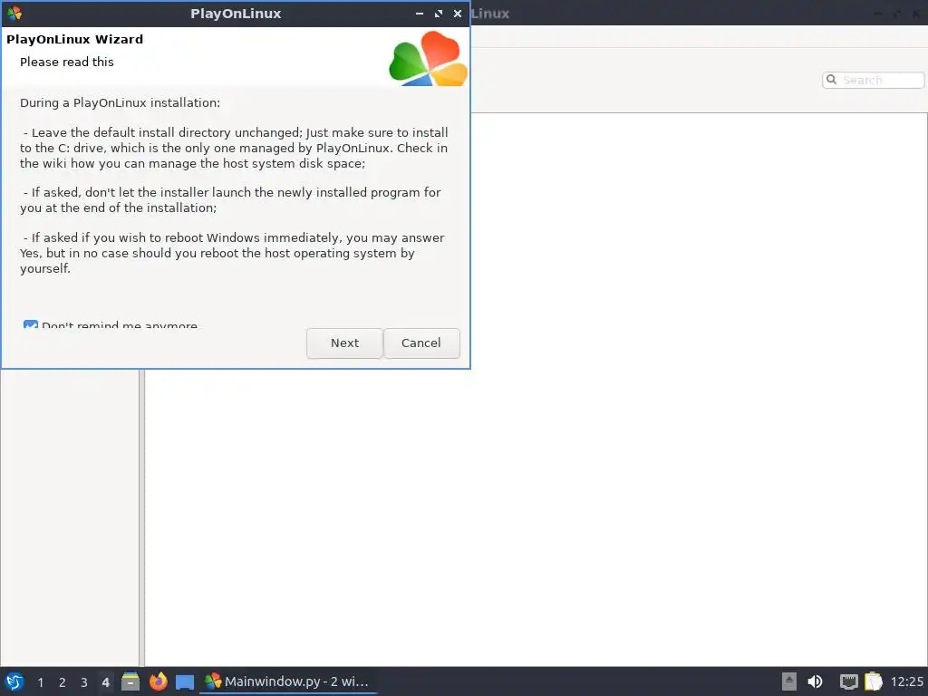Switch to workspace 3

pyautogui.click(x=84, y=682)
